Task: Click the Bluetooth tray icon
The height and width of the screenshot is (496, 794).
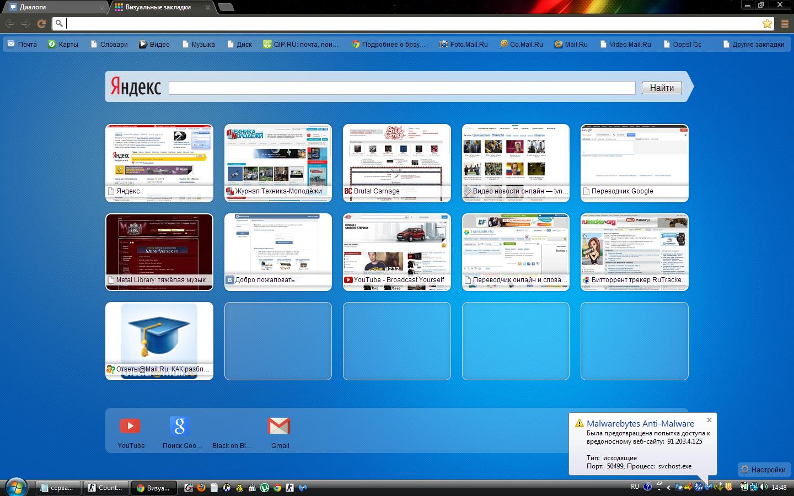Action: (x=699, y=487)
